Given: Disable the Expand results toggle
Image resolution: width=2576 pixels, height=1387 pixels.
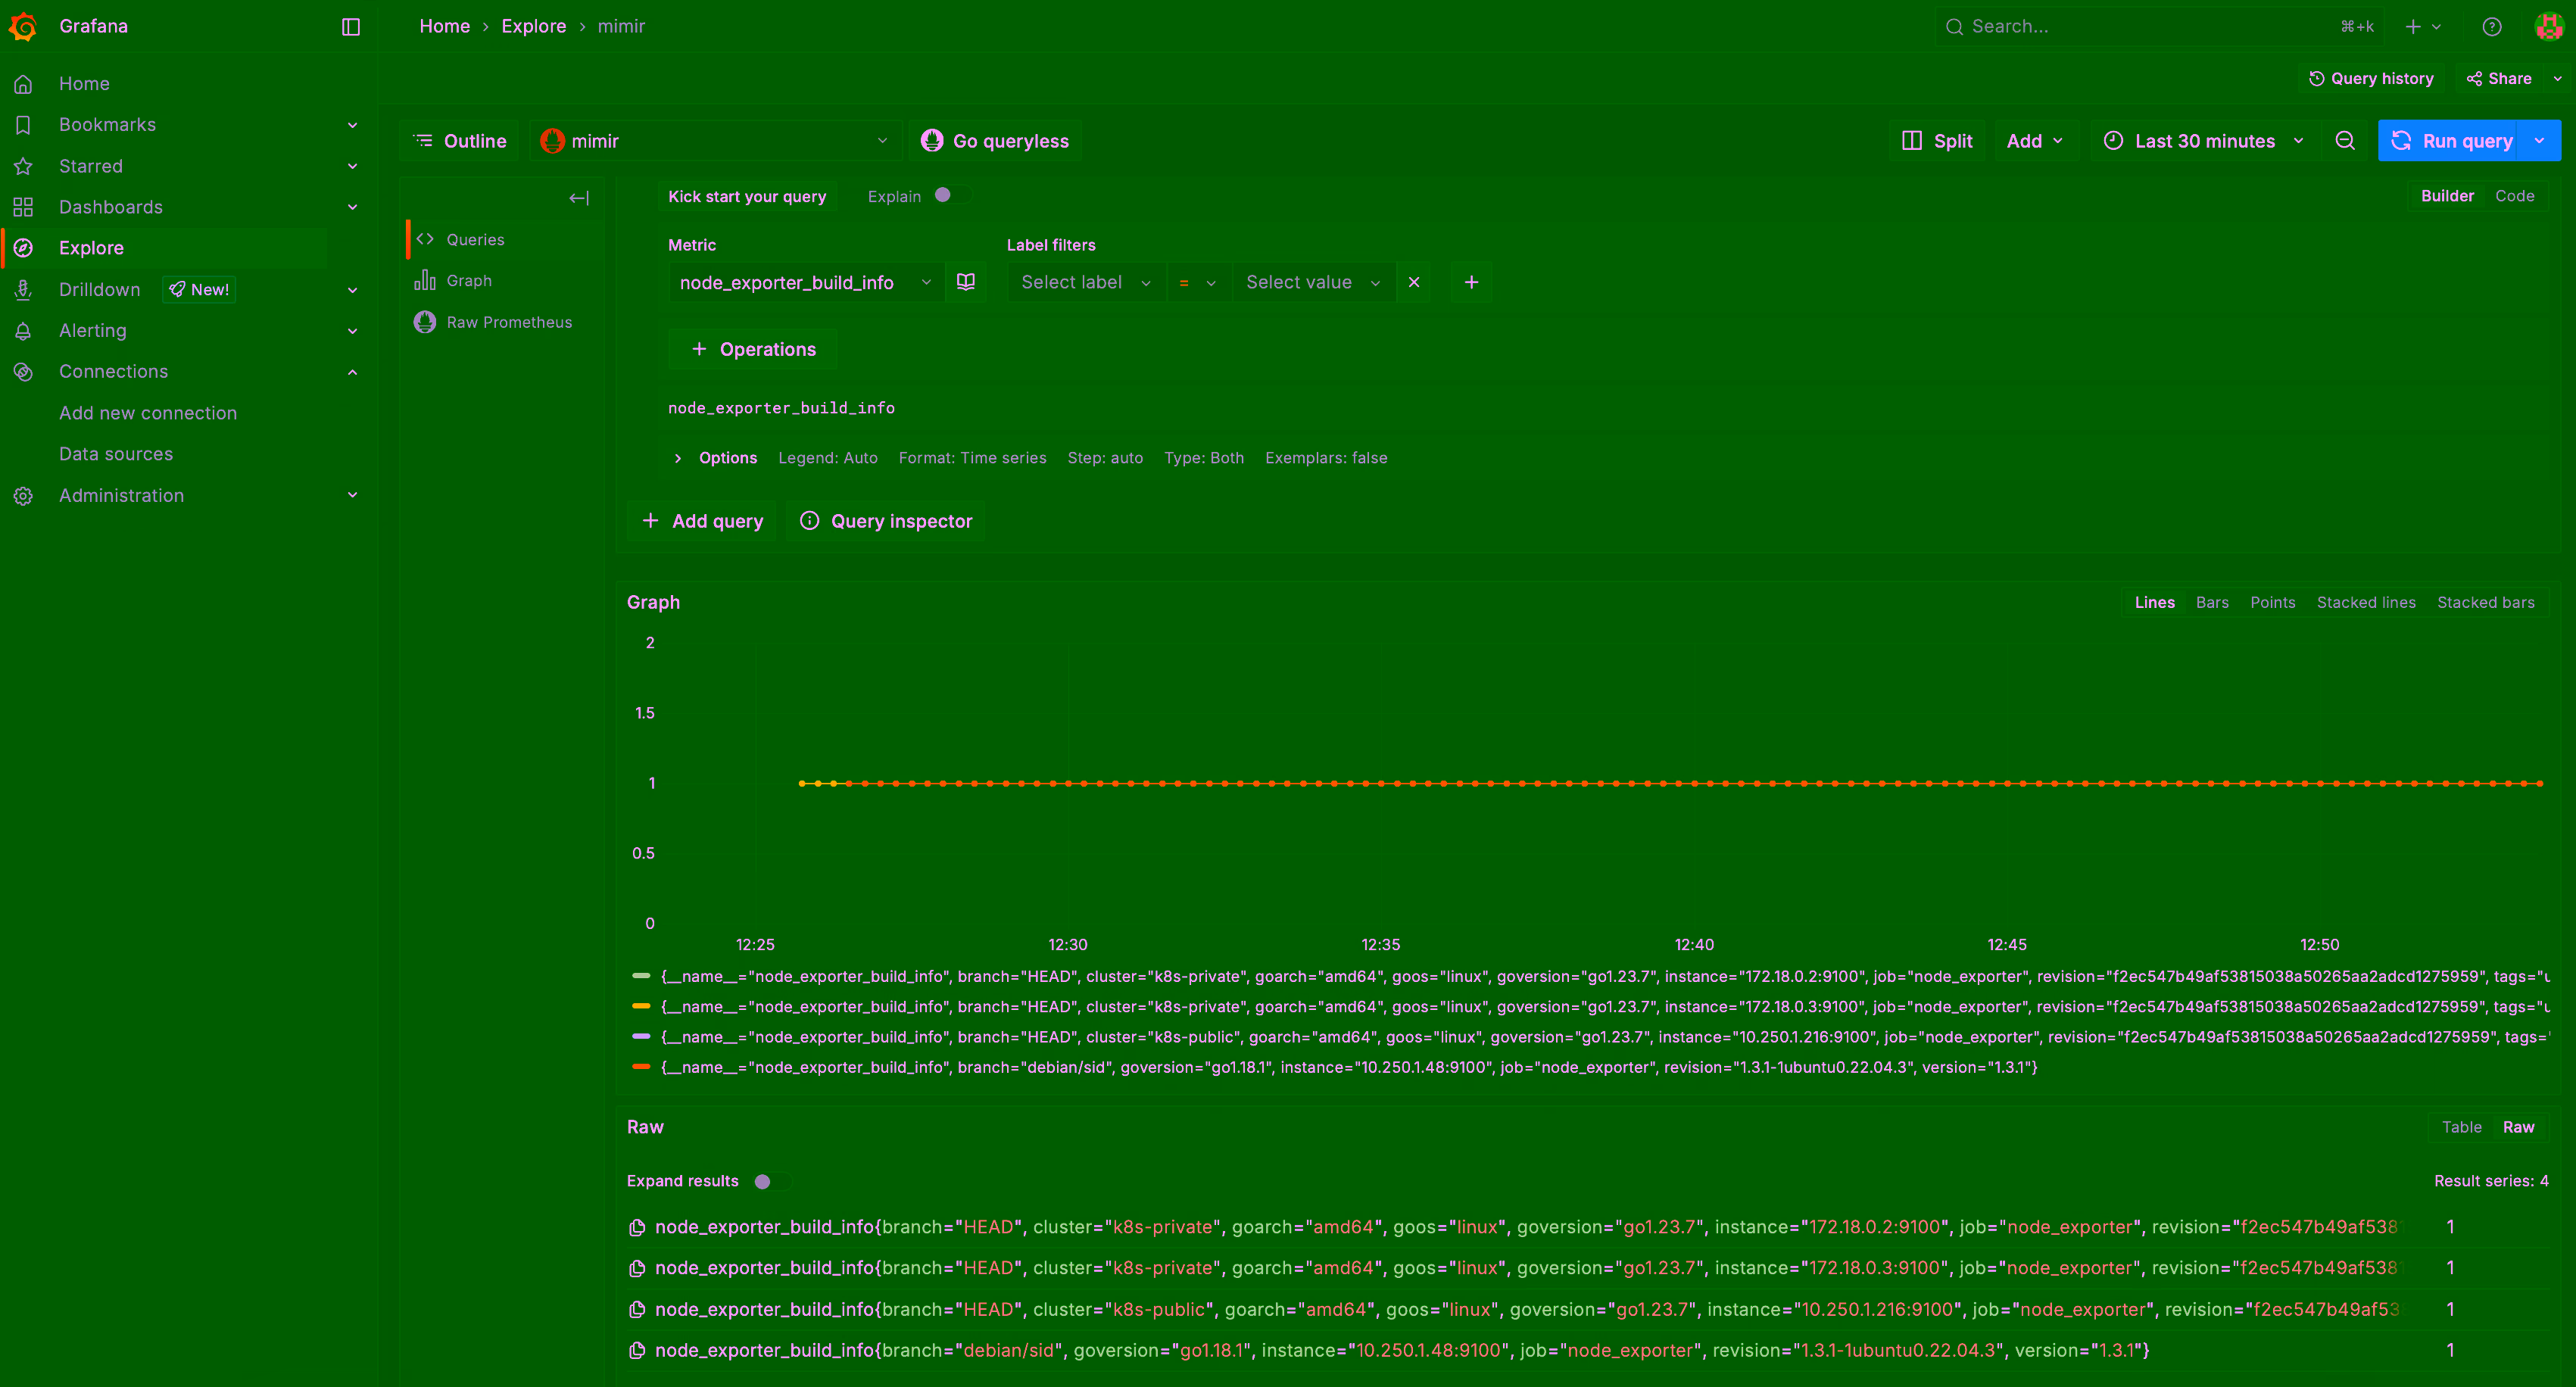Looking at the screenshot, I should pos(763,1181).
